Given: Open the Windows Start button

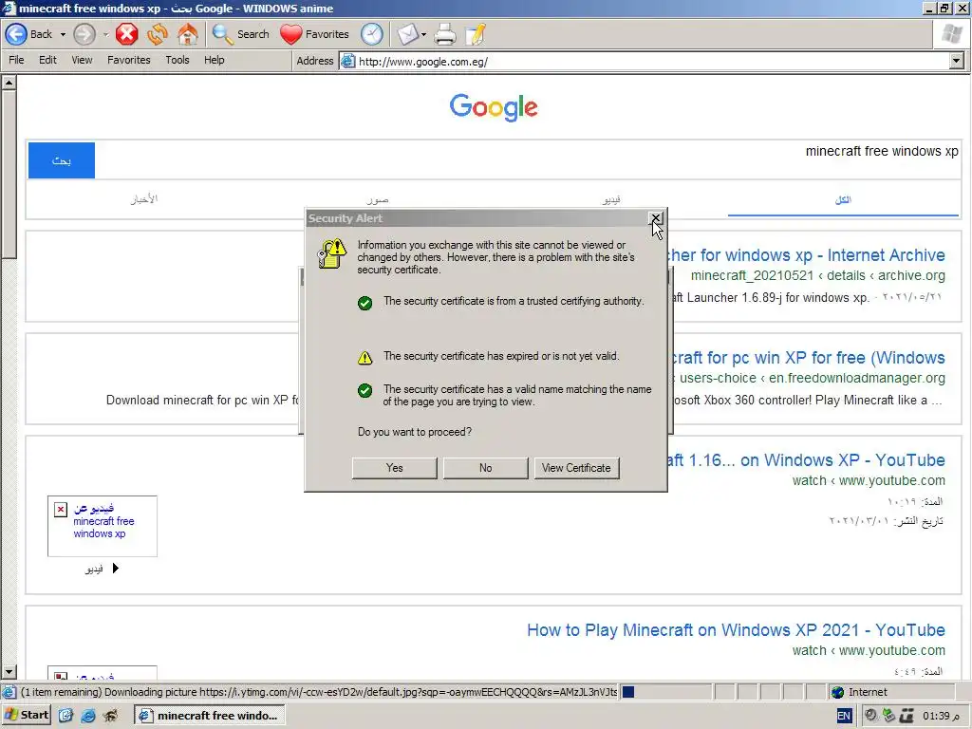Looking at the screenshot, I should (x=26, y=715).
